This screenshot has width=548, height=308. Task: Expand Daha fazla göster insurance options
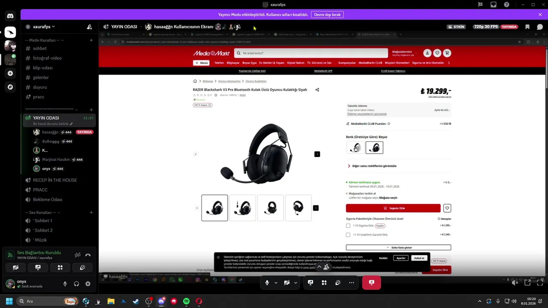tap(398, 248)
